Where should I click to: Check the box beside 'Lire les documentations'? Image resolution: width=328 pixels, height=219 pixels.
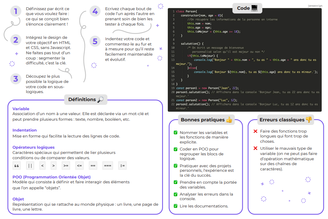pos(176,206)
